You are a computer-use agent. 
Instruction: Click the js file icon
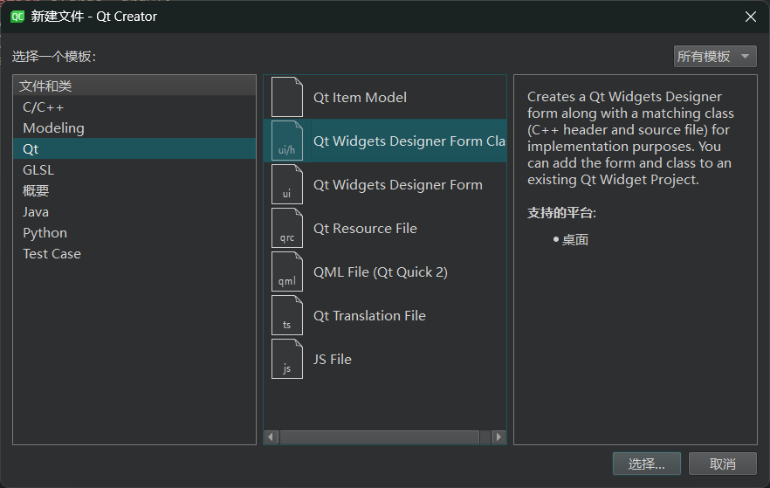(286, 359)
